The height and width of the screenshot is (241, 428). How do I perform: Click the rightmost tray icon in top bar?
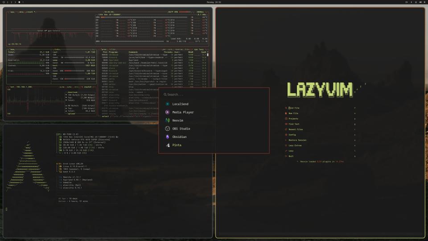pos(425,2)
